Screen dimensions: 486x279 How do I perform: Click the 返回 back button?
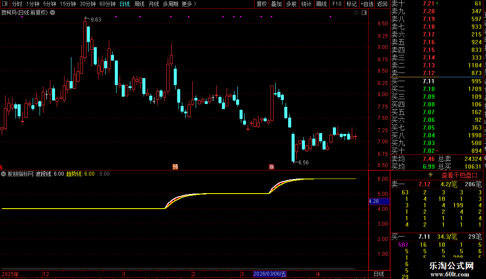(x=382, y=4)
